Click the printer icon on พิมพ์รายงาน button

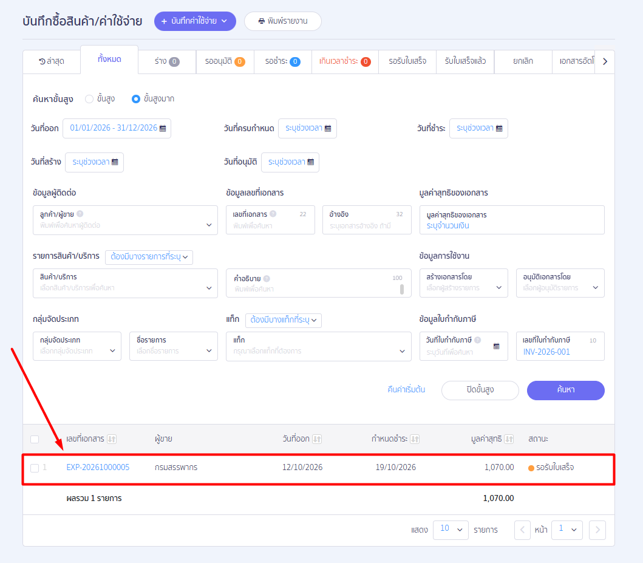pos(261,21)
